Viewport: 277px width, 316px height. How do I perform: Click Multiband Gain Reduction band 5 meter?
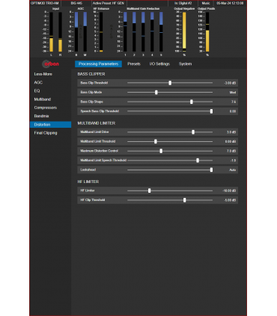click(x=161, y=32)
